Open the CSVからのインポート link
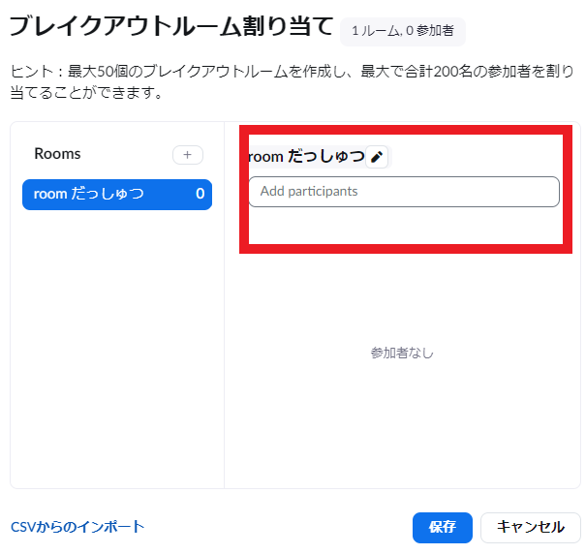 (x=77, y=527)
